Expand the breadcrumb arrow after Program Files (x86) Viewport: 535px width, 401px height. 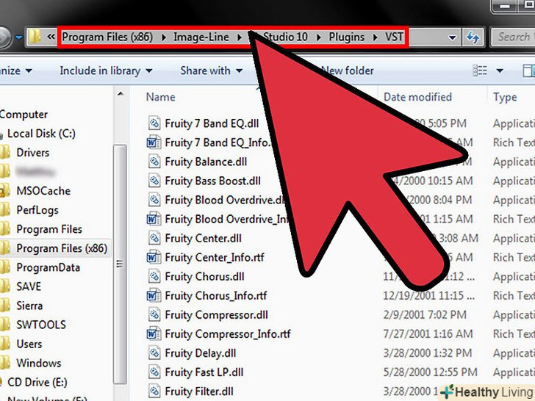pyautogui.click(x=164, y=37)
